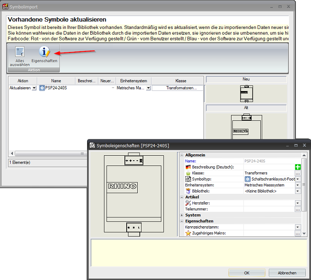
Task: Click the Klasse browse ellipsis button
Action: click(298, 173)
